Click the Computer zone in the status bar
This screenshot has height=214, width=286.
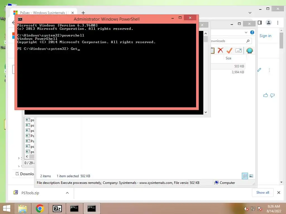point(225,183)
